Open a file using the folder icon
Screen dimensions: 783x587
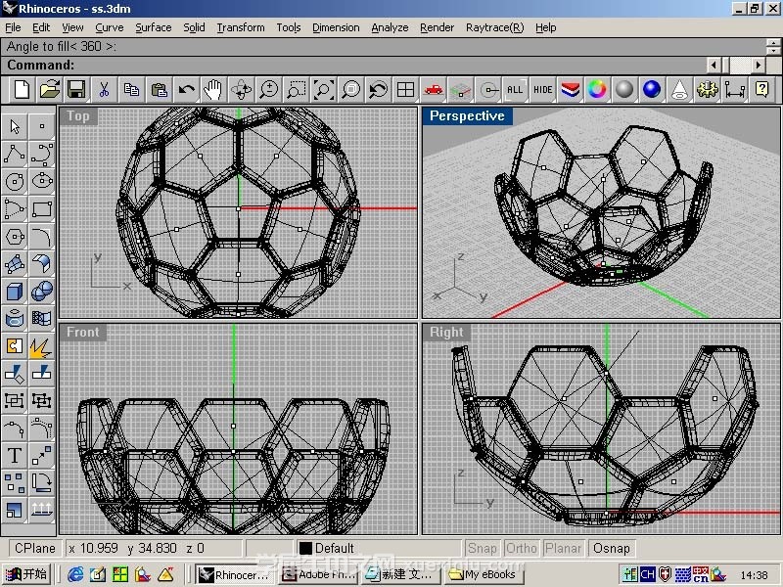50,90
